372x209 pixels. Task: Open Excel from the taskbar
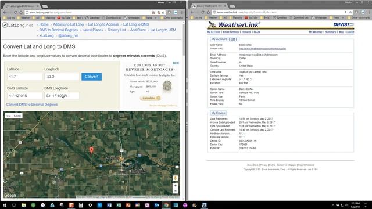119,205
